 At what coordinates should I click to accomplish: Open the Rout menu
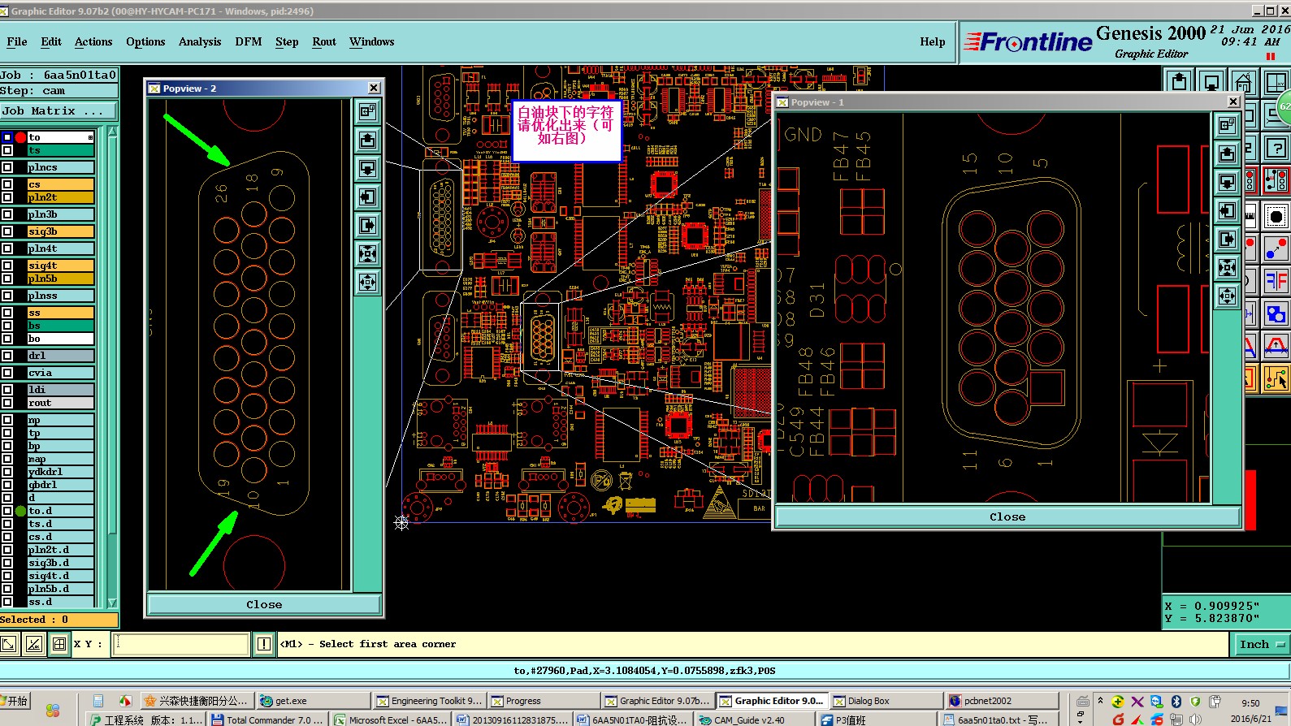click(324, 41)
